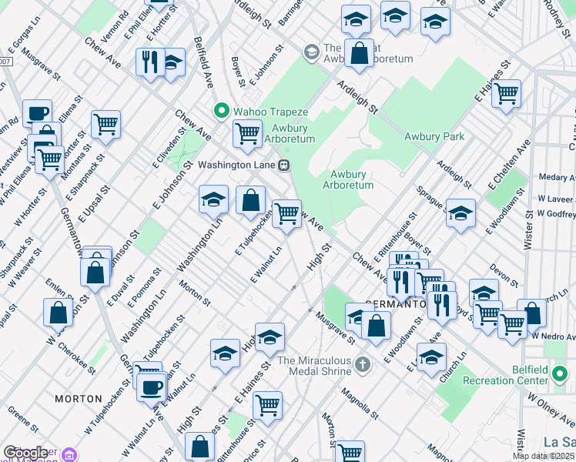Select the graduation cap marker near Church Ln
The width and height of the screenshot is (576, 462).
[432, 359]
